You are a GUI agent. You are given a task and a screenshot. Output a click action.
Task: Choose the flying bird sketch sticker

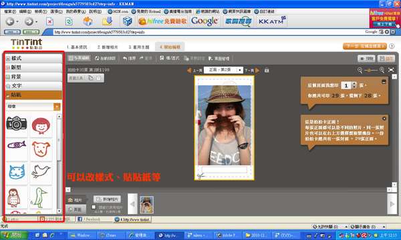coord(41,171)
